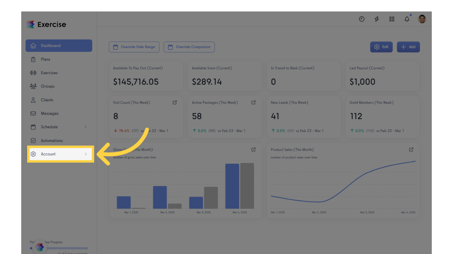Click the lightning bolt quick actions icon
The image size is (453, 254).
(377, 19)
